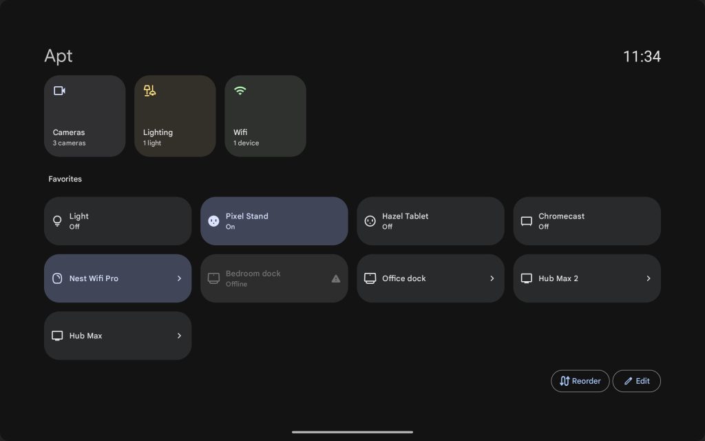This screenshot has width=705, height=441.
Task: Click the Hazel Tablet plug icon
Action: 370,220
